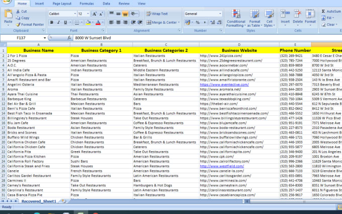Open text orientation options
342x214 pixels.
(x=134, y=14)
